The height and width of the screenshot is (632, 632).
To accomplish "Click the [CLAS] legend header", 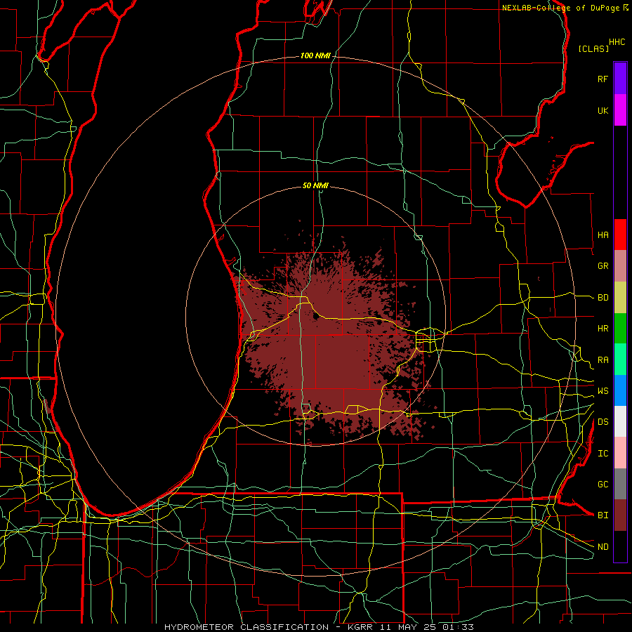I will (x=593, y=48).
